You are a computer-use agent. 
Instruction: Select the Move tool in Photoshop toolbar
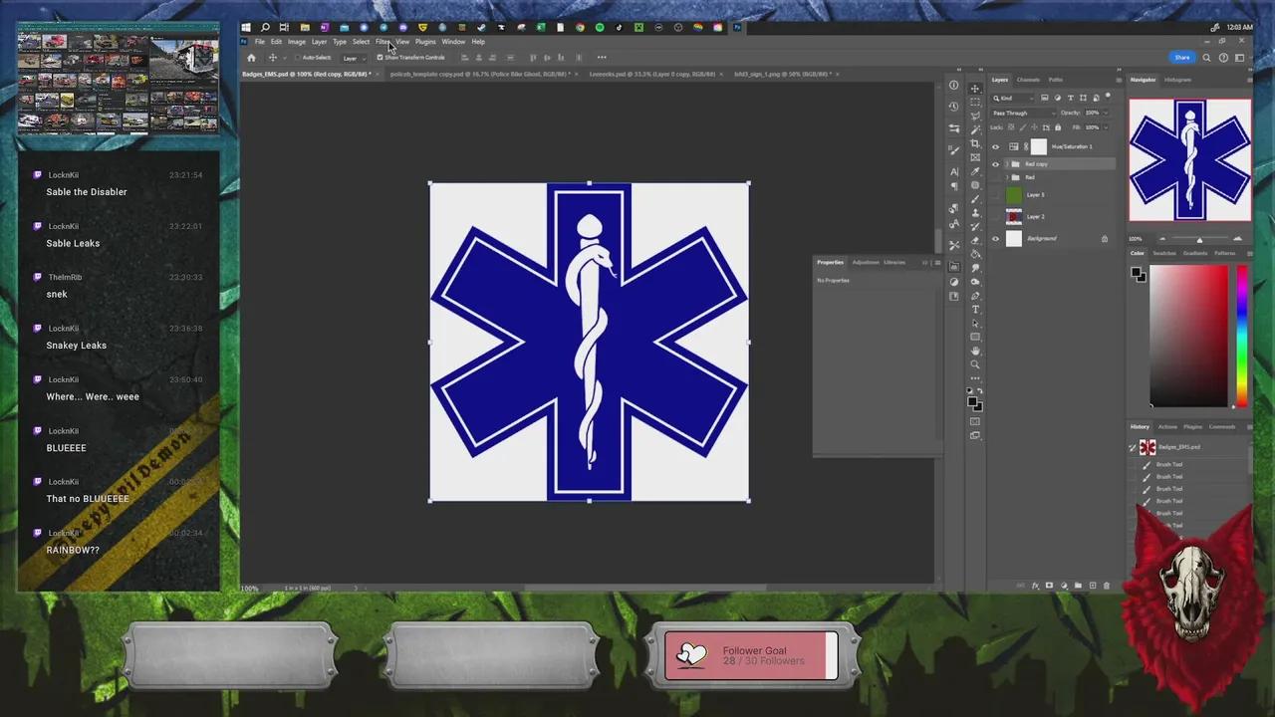point(975,89)
